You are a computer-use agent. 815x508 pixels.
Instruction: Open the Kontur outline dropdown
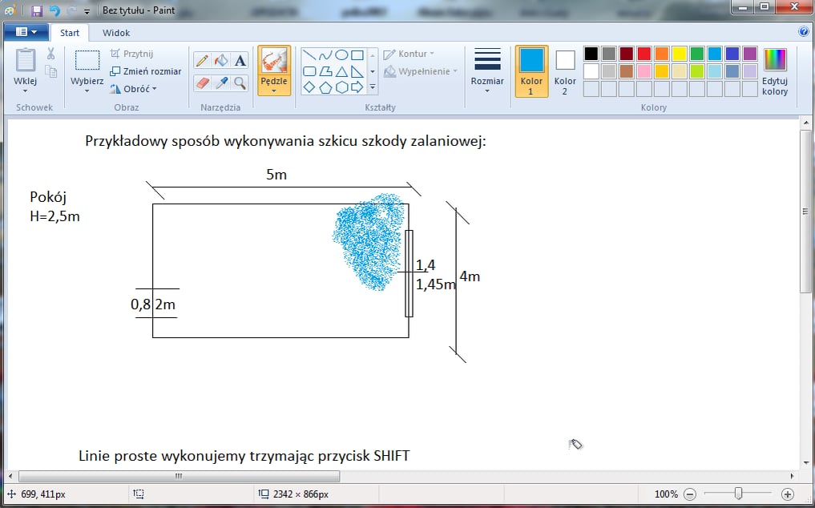click(x=409, y=54)
